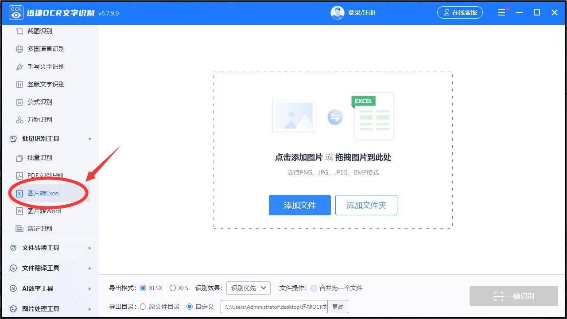Click the 批量识别工具 section icon
The image size is (567, 319).
[13, 139]
